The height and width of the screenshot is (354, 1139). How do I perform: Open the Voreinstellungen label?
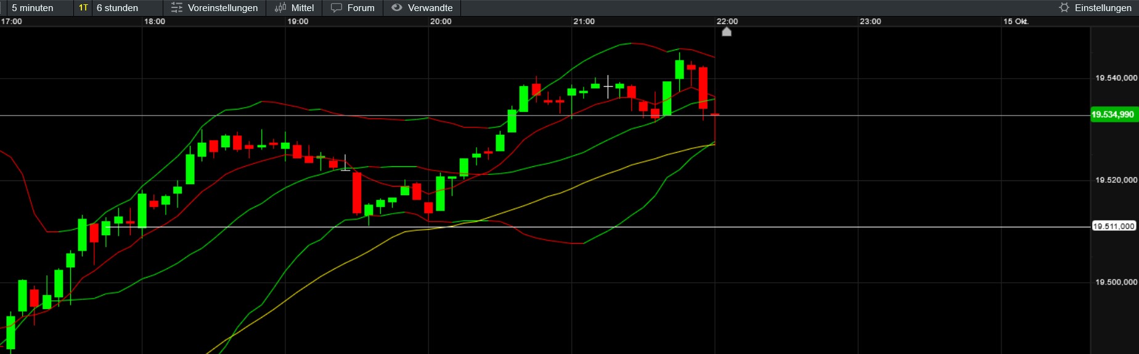coord(222,8)
